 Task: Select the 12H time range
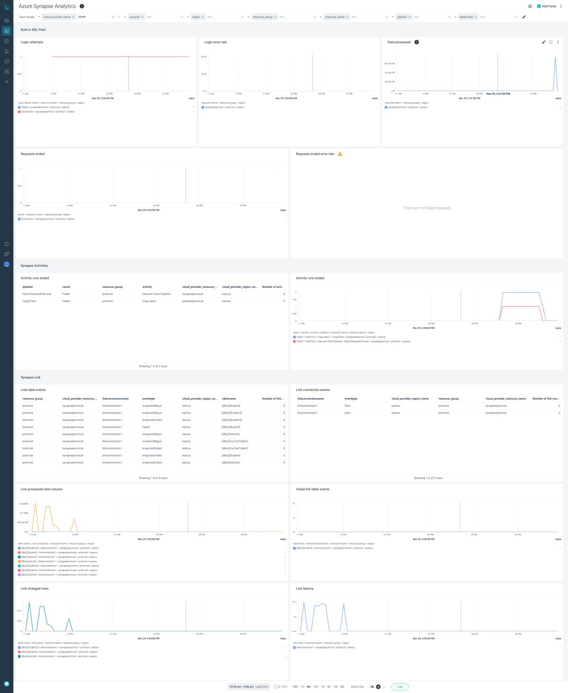pyautogui.click(x=316, y=687)
